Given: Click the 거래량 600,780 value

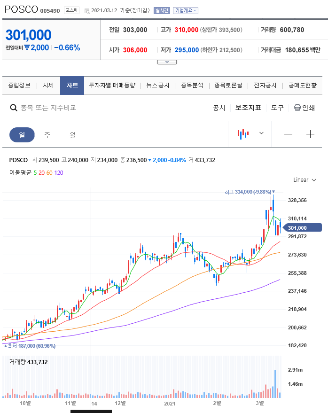Looking at the screenshot, I should point(292,30).
